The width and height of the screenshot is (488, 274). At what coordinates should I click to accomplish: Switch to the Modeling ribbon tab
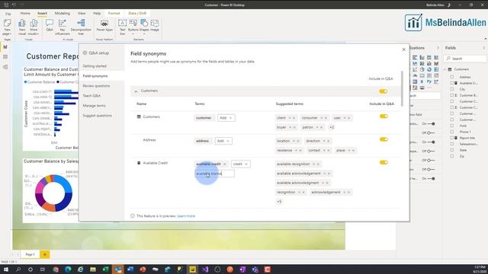tap(63, 14)
